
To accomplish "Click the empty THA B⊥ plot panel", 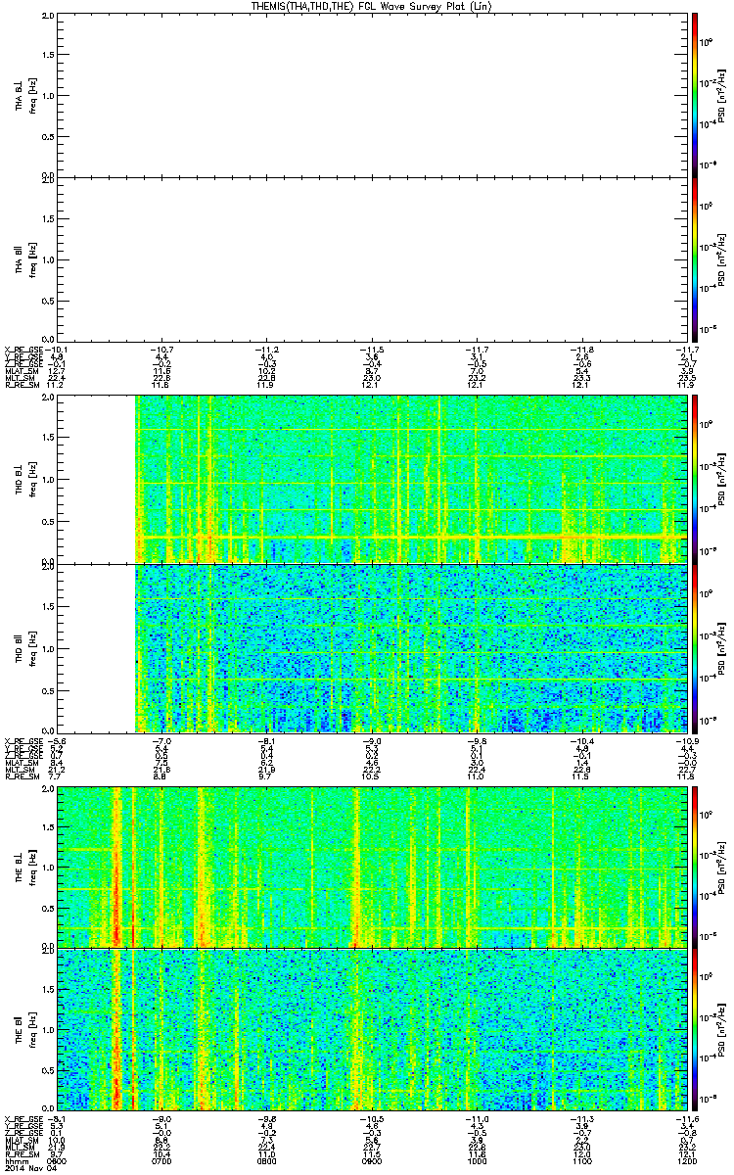I will (x=371, y=93).
